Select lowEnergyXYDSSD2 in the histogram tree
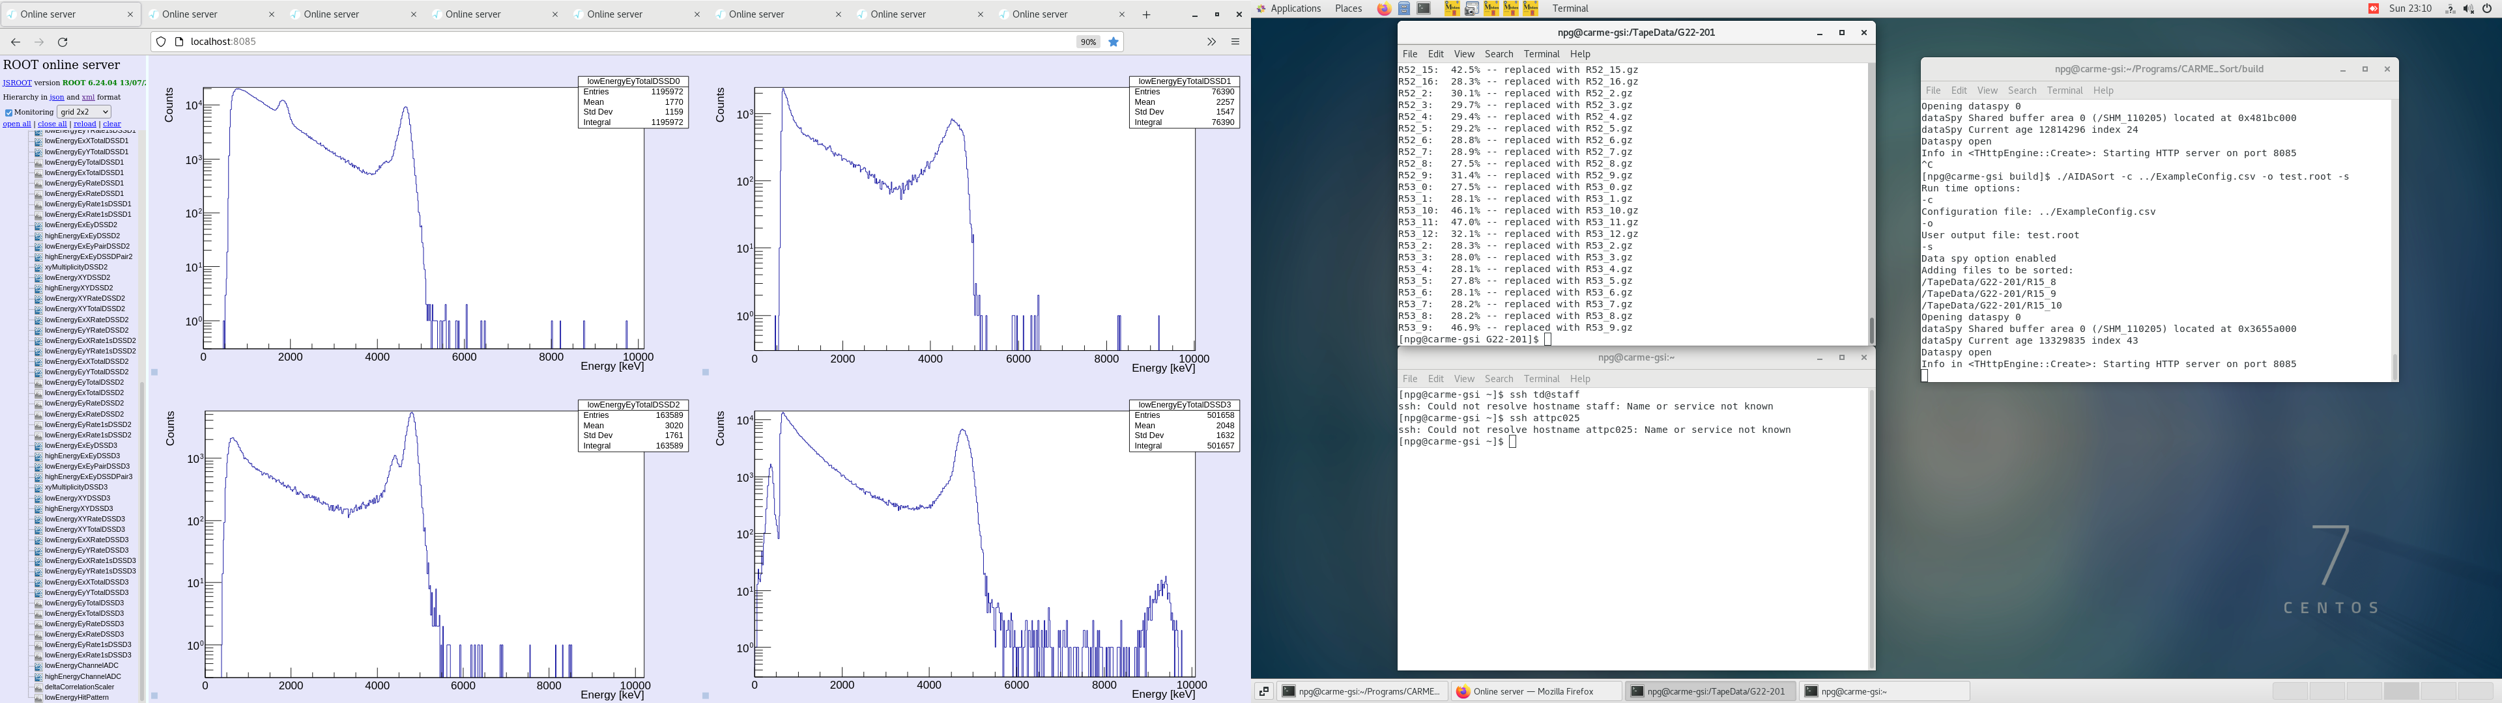This screenshot has width=2502, height=703. pyautogui.click(x=77, y=278)
